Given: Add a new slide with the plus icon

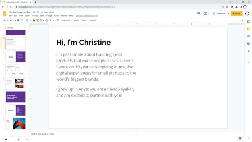Looking at the screenshot, I should tap(5, 21).
